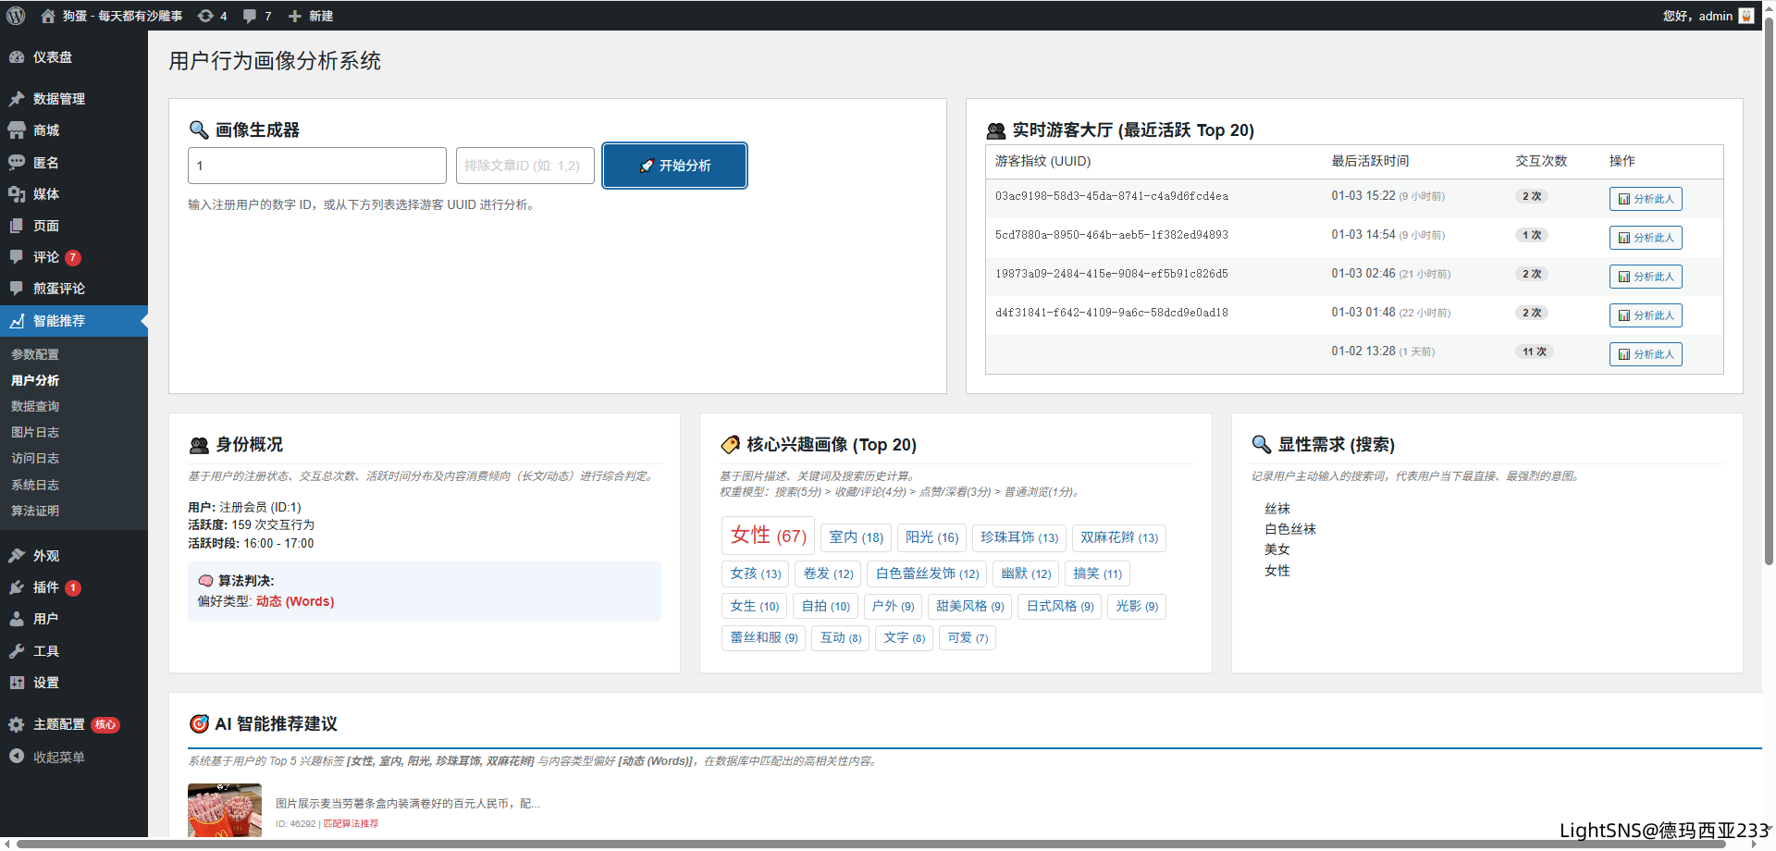Open the 仪表盘 dashboard menu
This screenshot has height=851, width=1776.
(53, 57)
